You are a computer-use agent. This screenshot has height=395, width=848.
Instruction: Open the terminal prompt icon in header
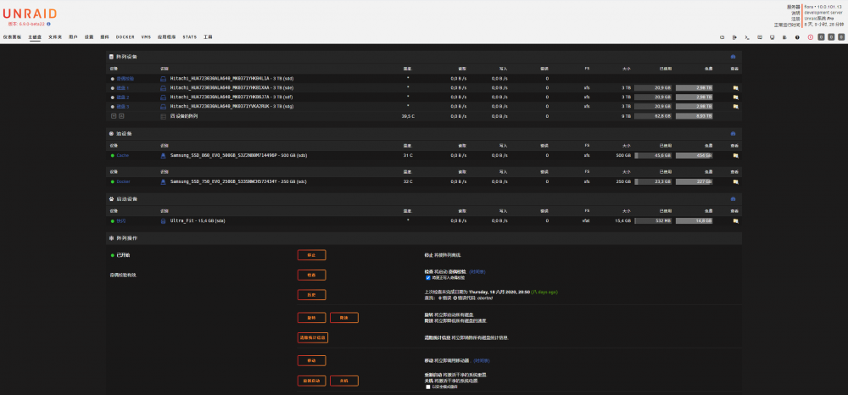point(747,37)
